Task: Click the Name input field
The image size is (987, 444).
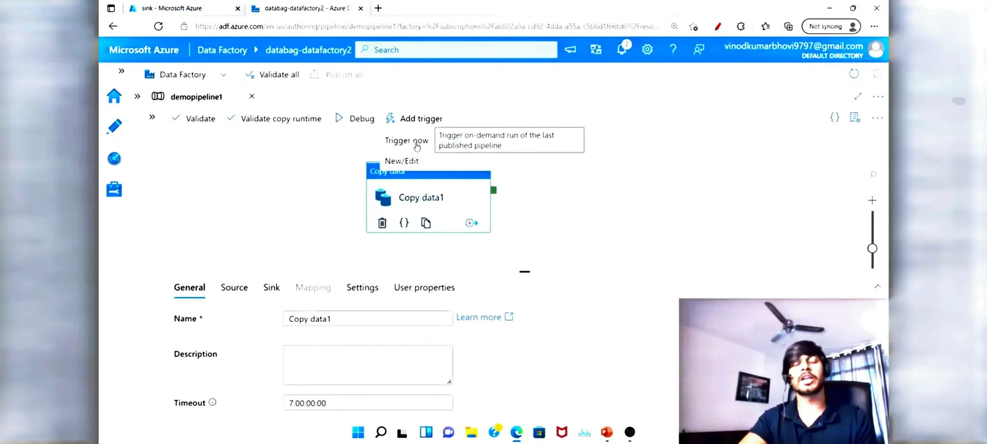Action: click(x=368, y=318)
